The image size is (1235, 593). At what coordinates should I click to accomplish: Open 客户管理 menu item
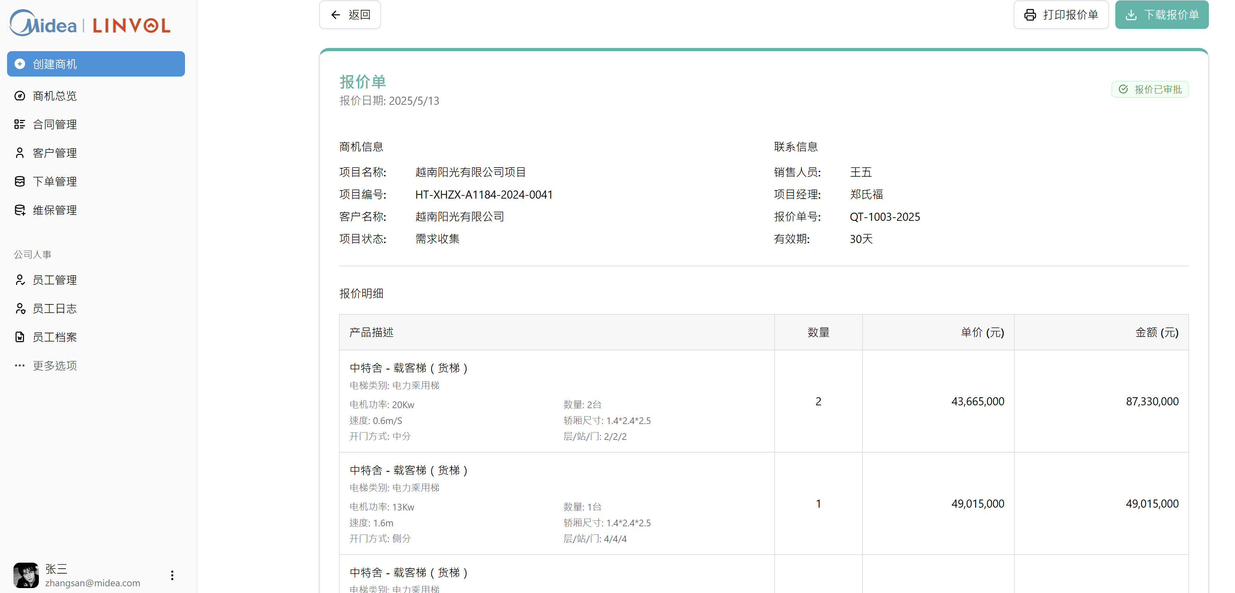tap(55, 153)
